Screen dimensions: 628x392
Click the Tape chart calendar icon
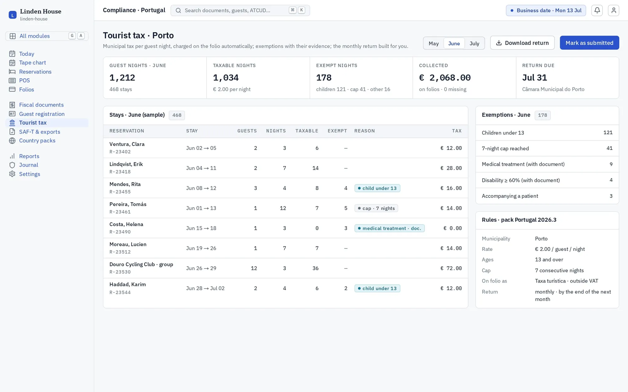12,63
